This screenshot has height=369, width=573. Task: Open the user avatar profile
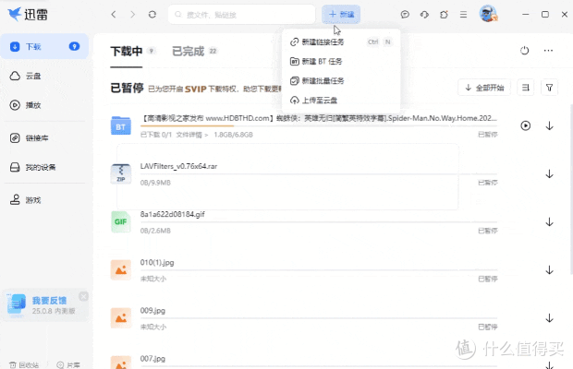click(488, 14)
